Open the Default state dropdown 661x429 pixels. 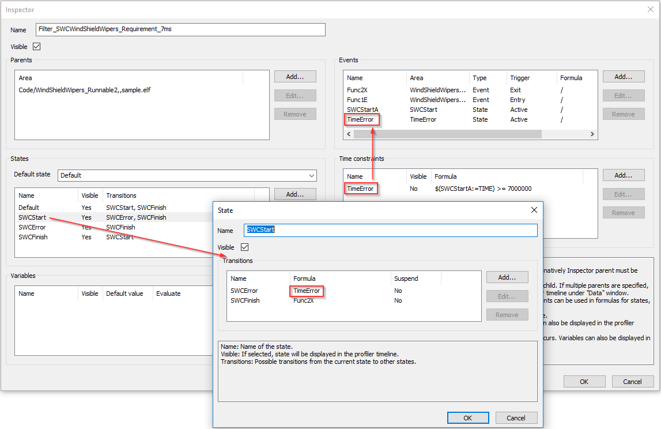pyautogui.click(x=187, y=175)
